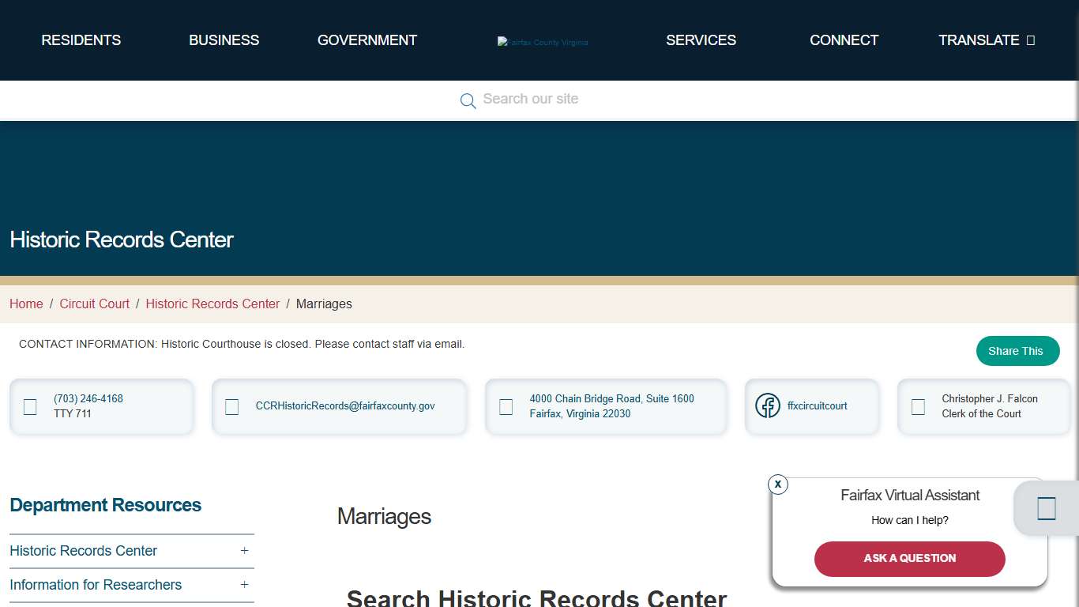Image resolution: width=1079 pixels, height=607 pixels.
Task: Expand Information for Researchers section
Action: click(x=244, y=585)
